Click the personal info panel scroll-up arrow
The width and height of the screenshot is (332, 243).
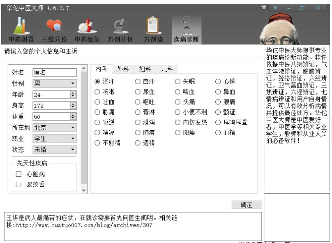pos(84,68)
